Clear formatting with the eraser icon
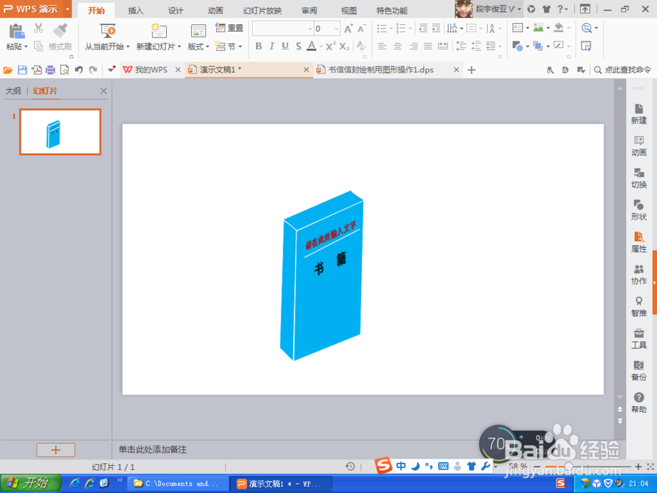Screen dimensions: 657x493 [x=361, y=46]
